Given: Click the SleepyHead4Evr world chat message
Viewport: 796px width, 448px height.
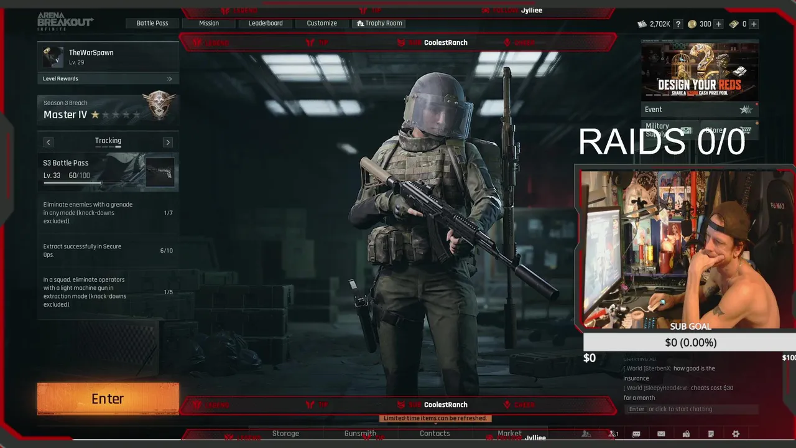Looking at the screenshot, I should coord(678,393).
